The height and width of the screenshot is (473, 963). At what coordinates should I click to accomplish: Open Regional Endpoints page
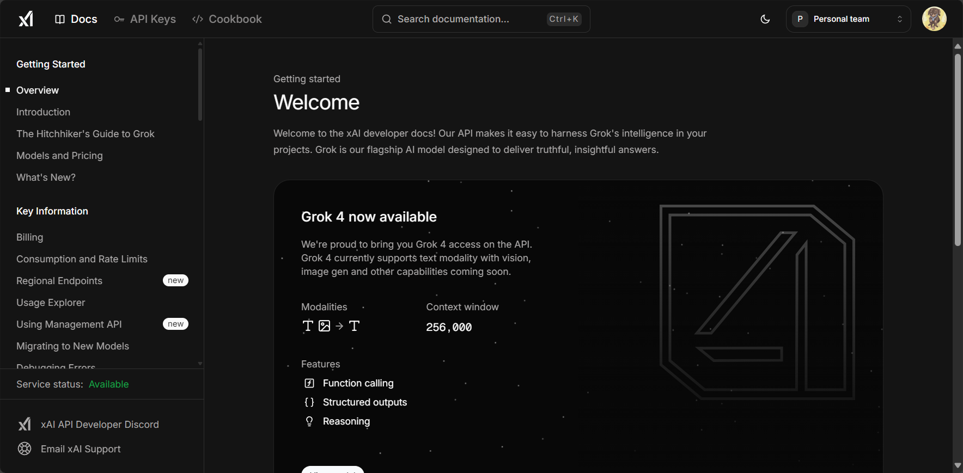pos(59,281)
